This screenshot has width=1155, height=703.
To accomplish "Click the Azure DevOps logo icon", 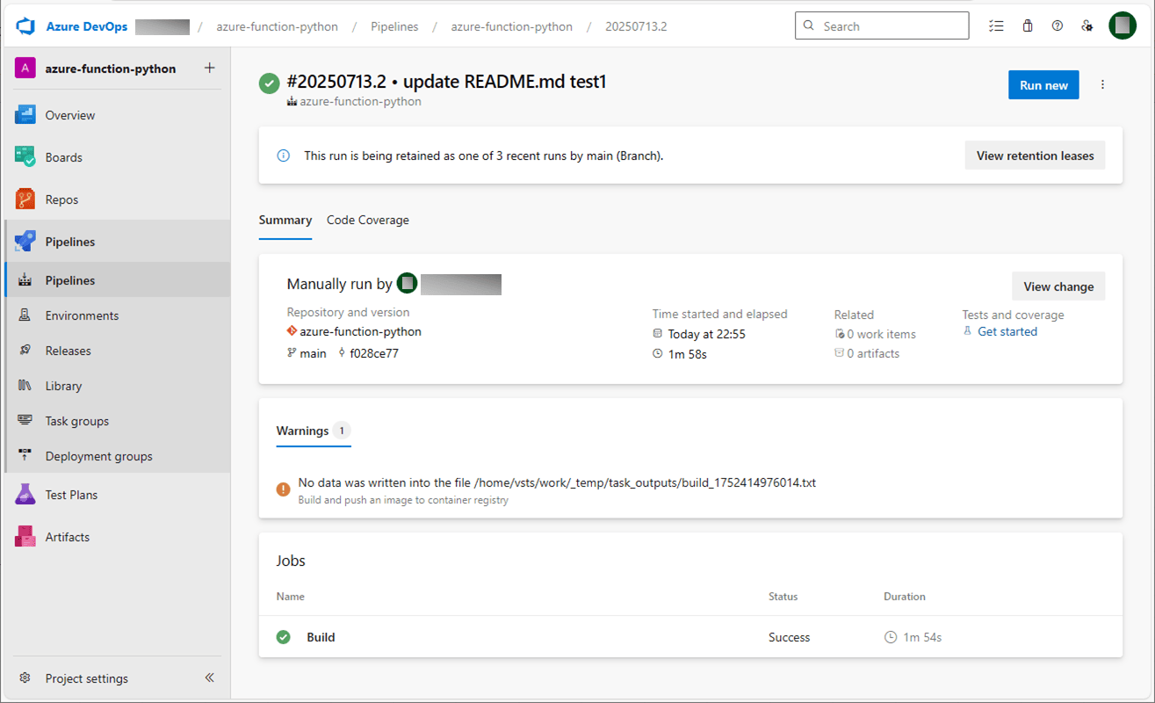I will click(x=25, y=26).
